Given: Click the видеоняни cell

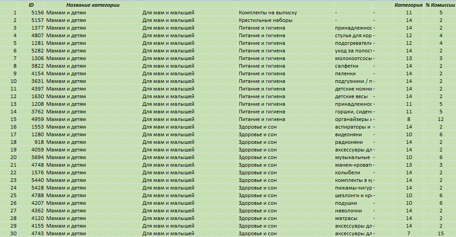Looking at the screenshot, I should 353,134.
